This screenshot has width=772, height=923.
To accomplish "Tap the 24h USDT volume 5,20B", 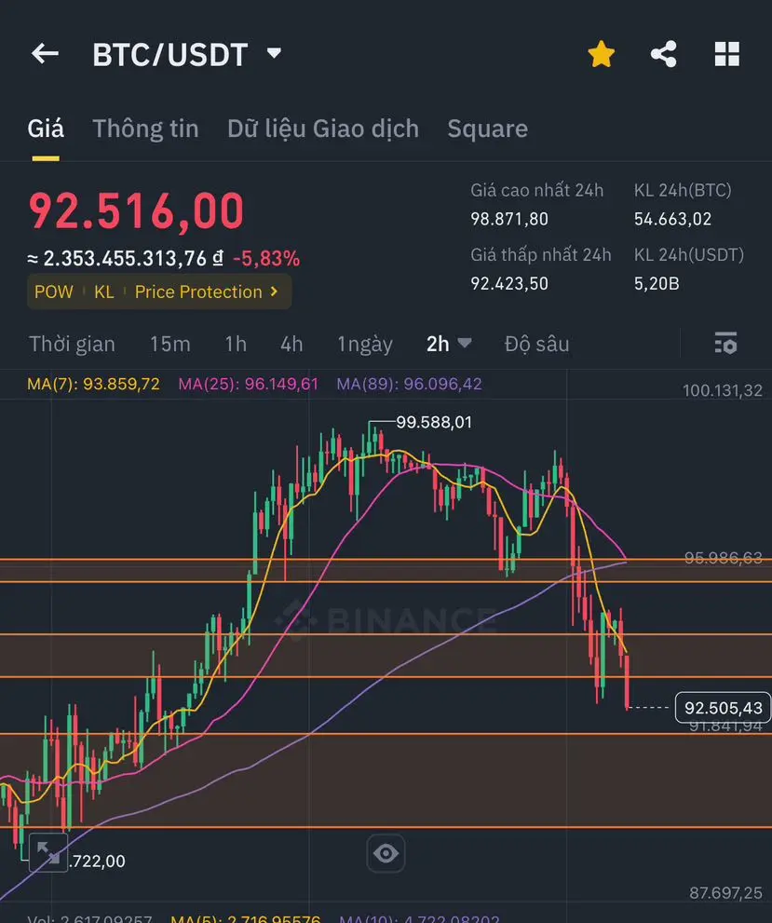I will (x=657, y=284).
